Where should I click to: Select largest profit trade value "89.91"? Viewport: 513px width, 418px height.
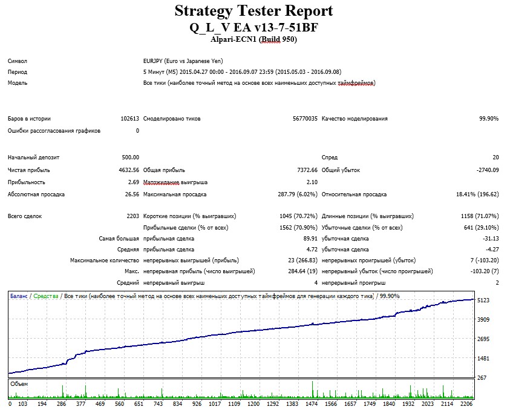pos(310,239)
